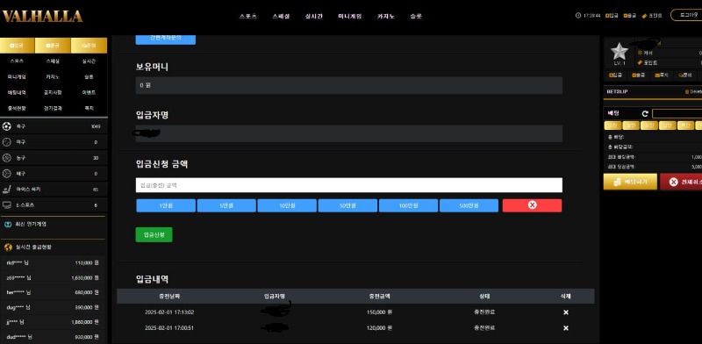Image resolution: width=702 pixels, height=344 pixels.
Task: Select the 500만원 quick amount button
Action: pyautogui.click(x=469, y=205)
